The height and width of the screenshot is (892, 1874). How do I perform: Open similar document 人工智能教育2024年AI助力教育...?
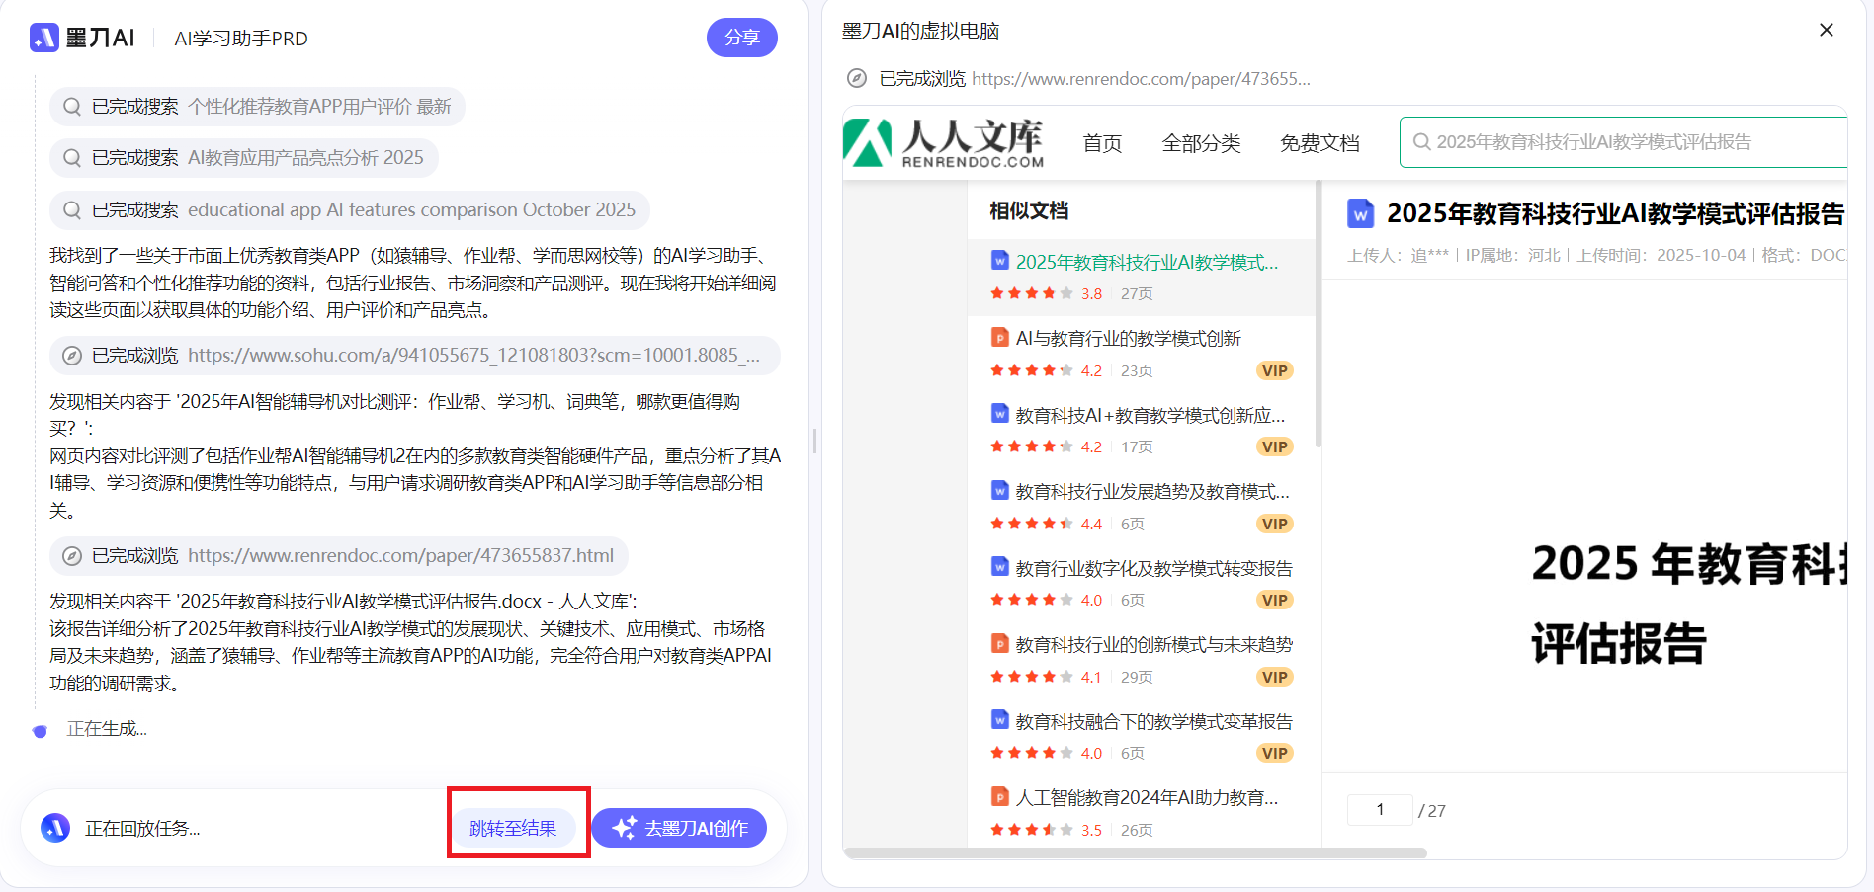coord(1147,797)
